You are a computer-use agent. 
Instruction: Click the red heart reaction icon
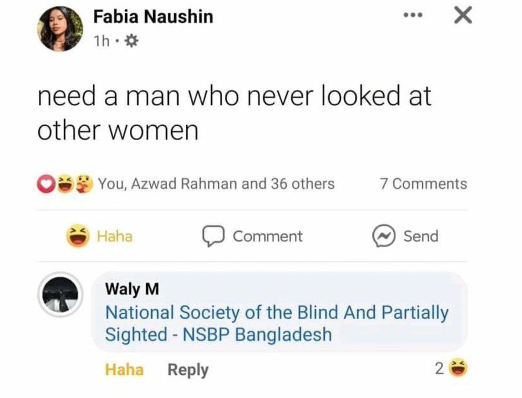click(45, 184)
